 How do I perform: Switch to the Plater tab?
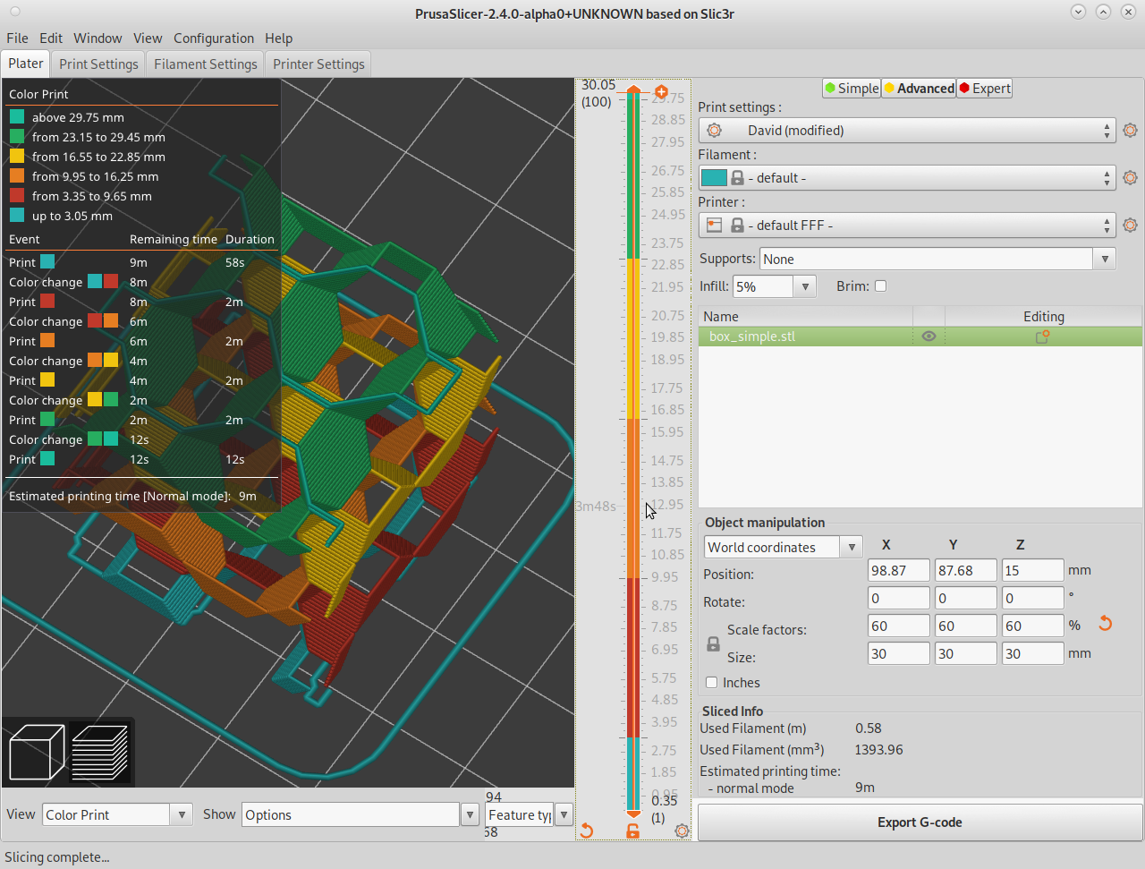point(26,64)
